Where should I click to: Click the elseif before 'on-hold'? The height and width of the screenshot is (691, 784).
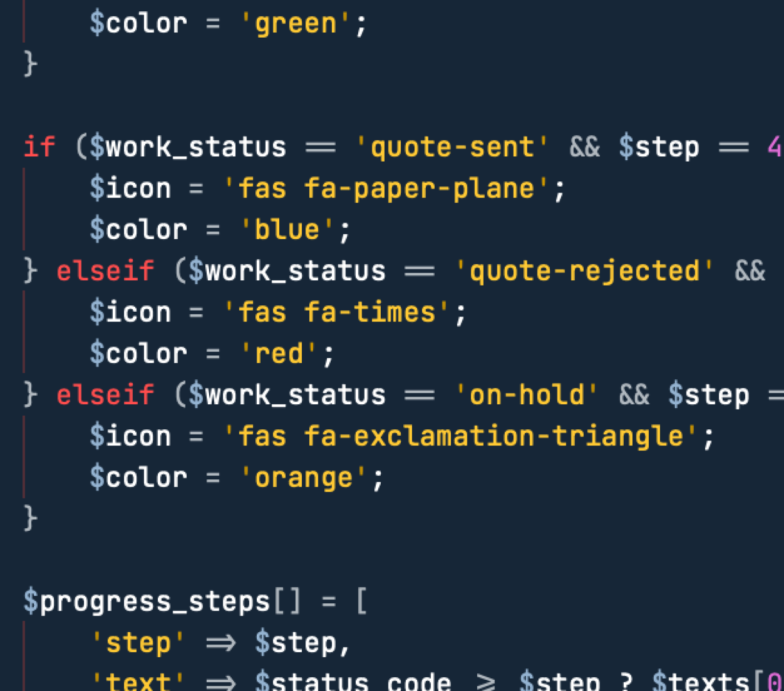coord(105,395)
